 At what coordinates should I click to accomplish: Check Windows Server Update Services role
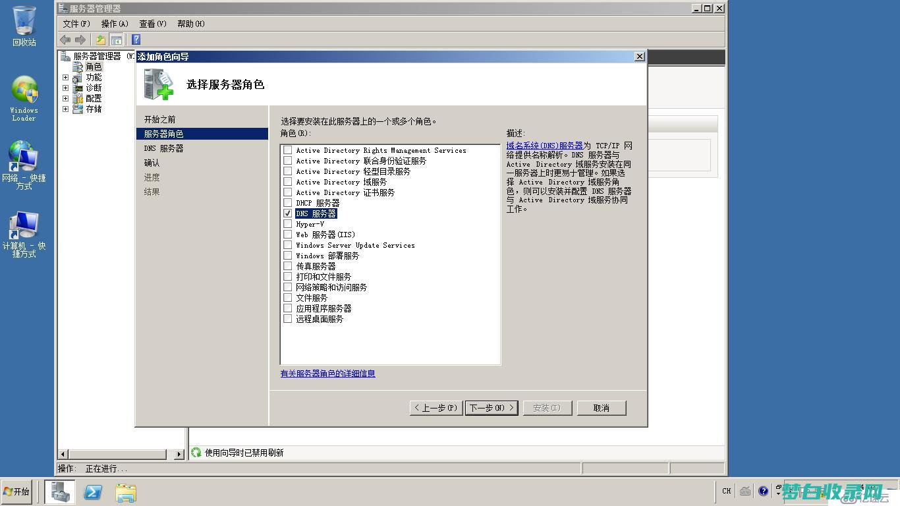click(287, 245)
